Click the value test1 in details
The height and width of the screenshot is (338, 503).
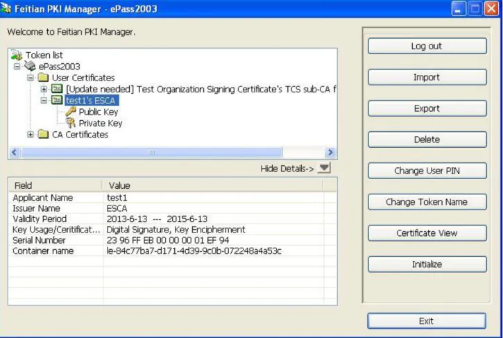(x=117, y=197)
